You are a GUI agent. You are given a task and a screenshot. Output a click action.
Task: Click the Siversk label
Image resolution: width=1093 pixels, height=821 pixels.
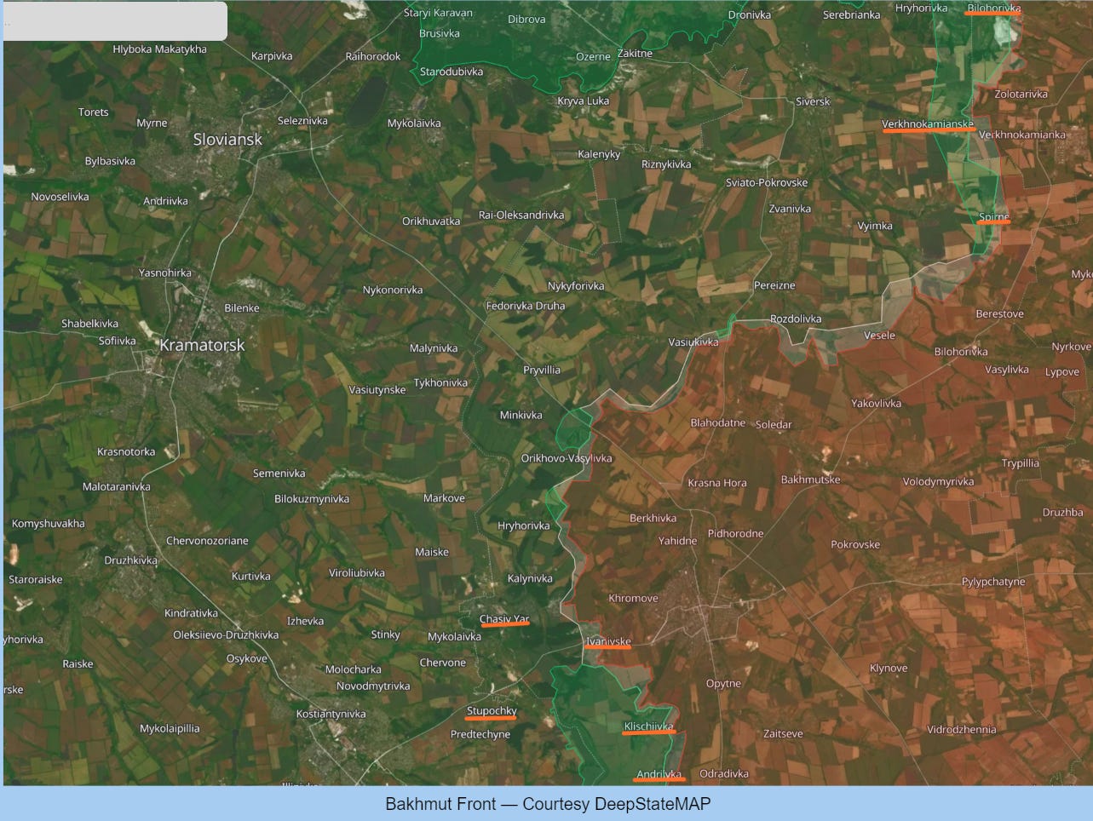click(813, 101)
